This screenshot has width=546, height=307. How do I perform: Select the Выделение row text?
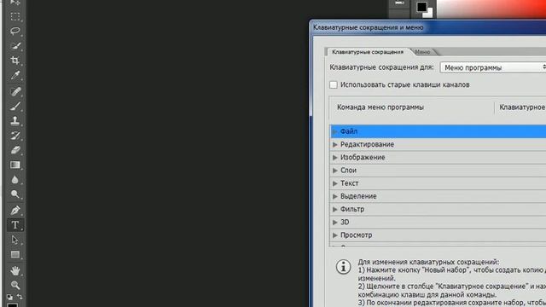click(x=358, y=196)
